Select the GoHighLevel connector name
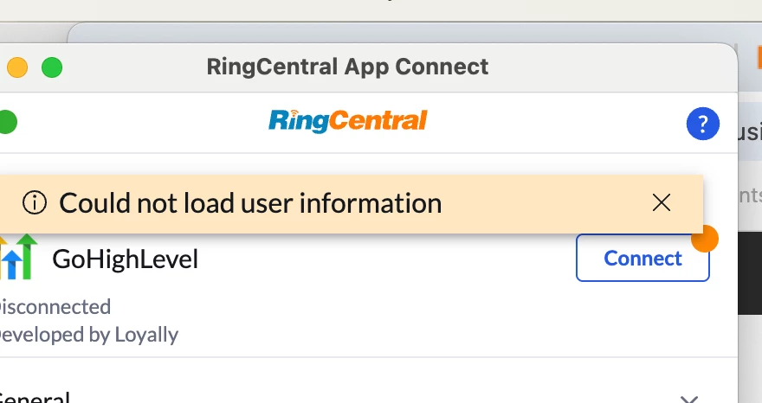The width and height of the screenshot is (762, 403). click(x=125, y=259)
